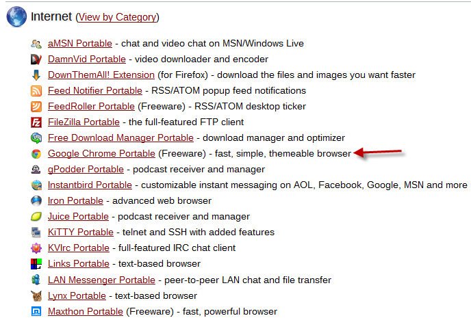Image resolution: width=471 pixels, height=318 pixels.
Task: Click the Iron Portable icon
Action: (36, 201)
